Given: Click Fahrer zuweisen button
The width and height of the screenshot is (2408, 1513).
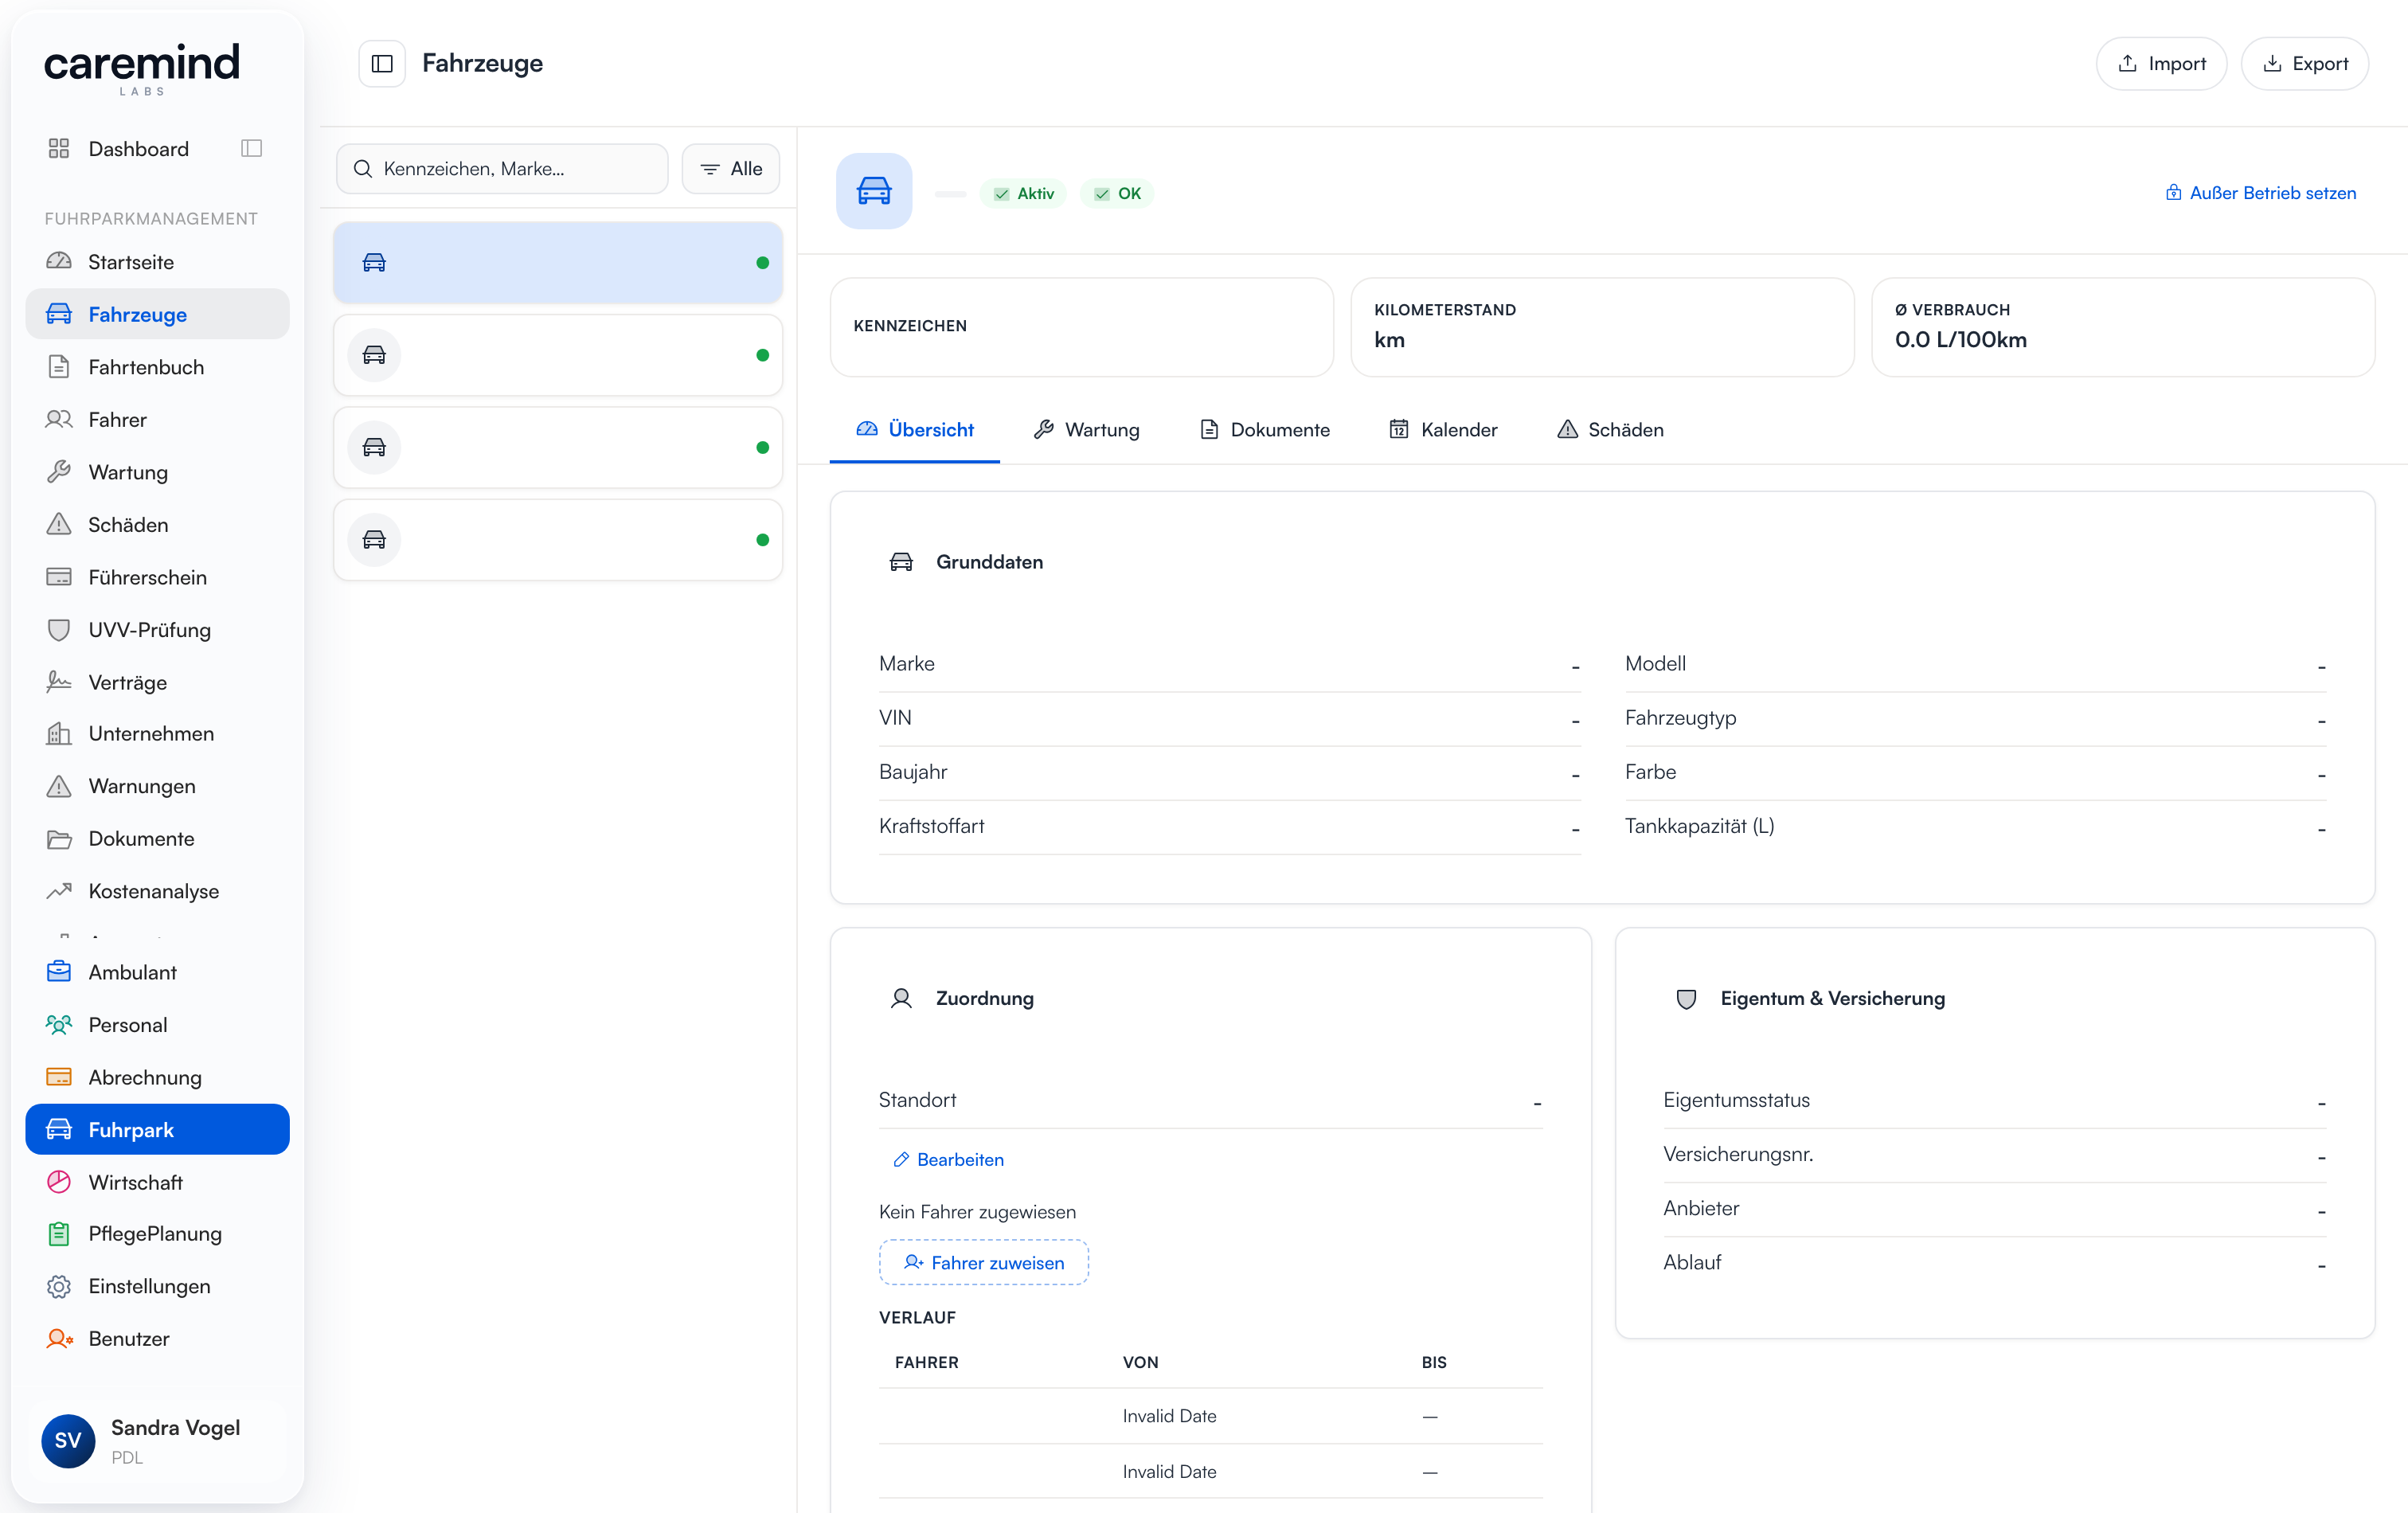Looking at the screenshot, I should point(984,1263).
